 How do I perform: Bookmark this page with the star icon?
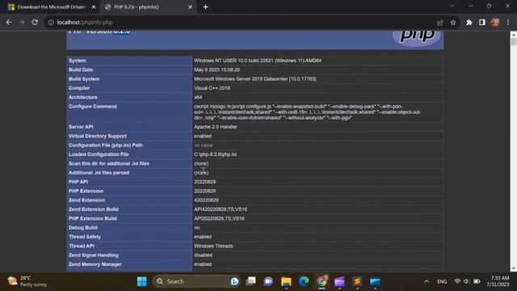453,23
